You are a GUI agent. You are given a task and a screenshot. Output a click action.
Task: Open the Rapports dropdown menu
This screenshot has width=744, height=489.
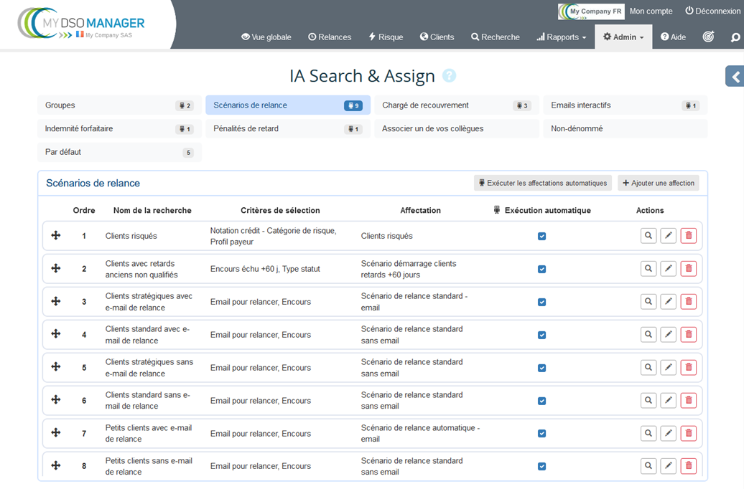pos(562,37)
